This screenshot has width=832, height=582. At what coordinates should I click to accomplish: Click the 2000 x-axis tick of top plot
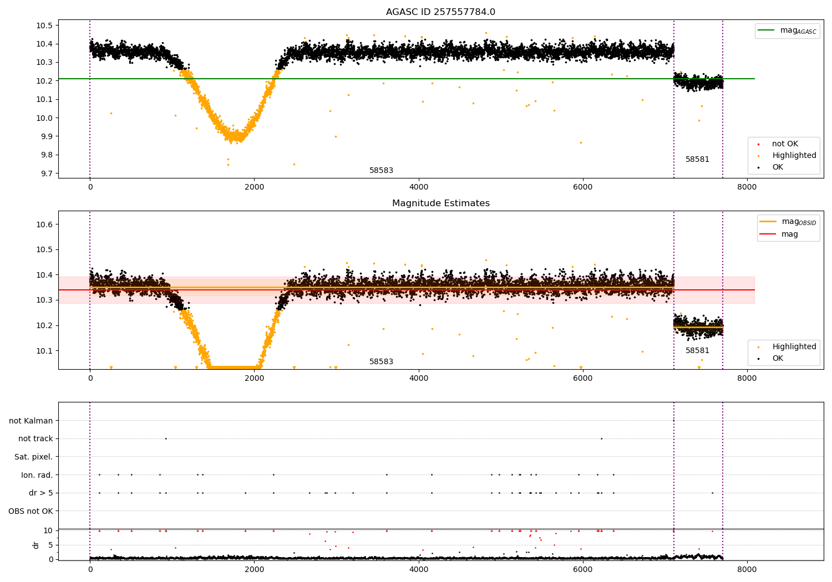pos(254,187)
